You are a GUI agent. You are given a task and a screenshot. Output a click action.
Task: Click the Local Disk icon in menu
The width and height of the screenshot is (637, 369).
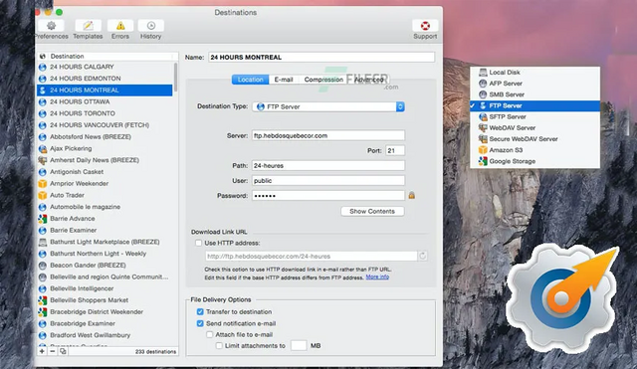[x=483, y=73]
